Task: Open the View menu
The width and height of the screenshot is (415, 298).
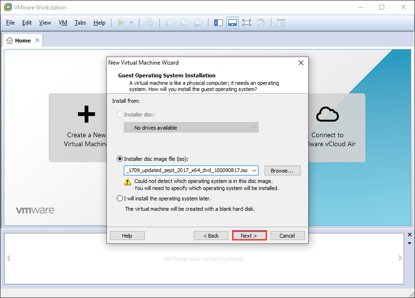Action: pos(45,23)
